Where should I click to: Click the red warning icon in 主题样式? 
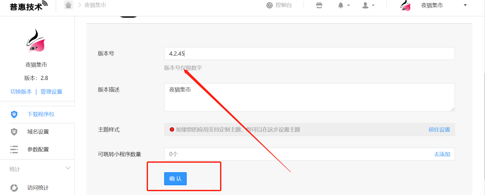(172, 130)
